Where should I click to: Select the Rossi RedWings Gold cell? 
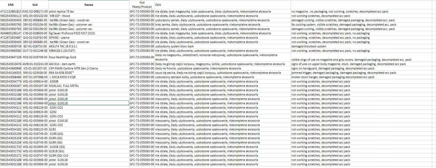click(x=62, y=57)
